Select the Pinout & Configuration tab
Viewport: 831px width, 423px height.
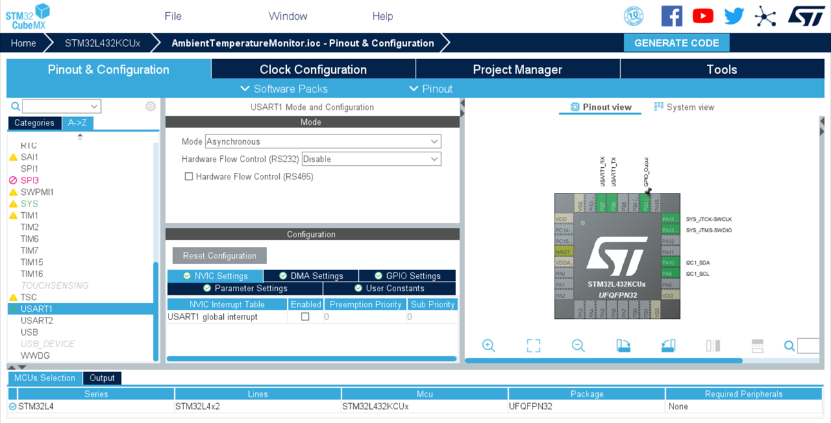(x=109, y=69)
